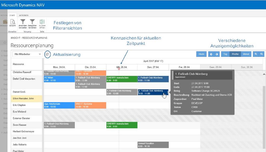Open Daniel Groß's selected Thursday Fußball-Club appointment
This screenshot has width=266, height=152.
pyautogui.click(x=153, y=92)
